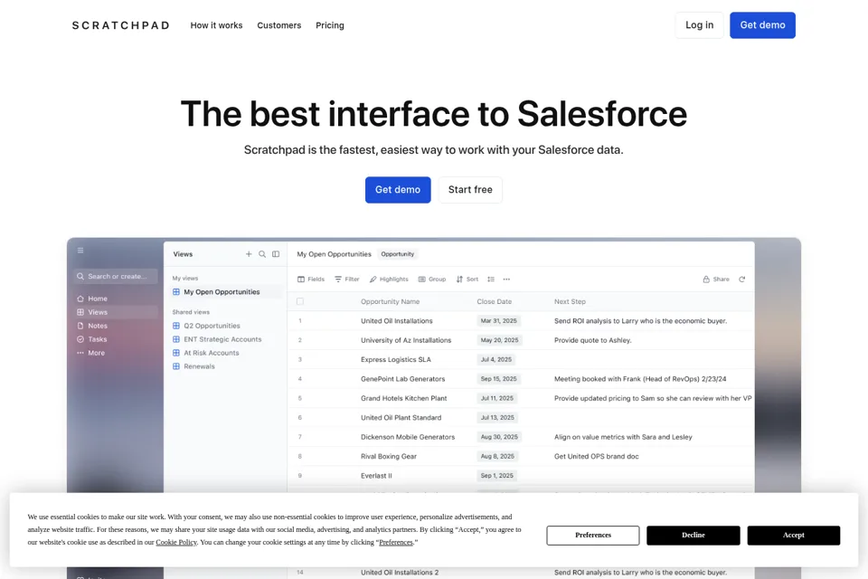
Task: Accept cookies
Action: coord(793,536)
